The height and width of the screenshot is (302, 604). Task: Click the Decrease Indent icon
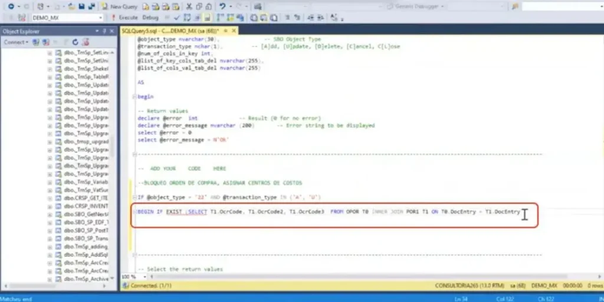tap(310, 18)
